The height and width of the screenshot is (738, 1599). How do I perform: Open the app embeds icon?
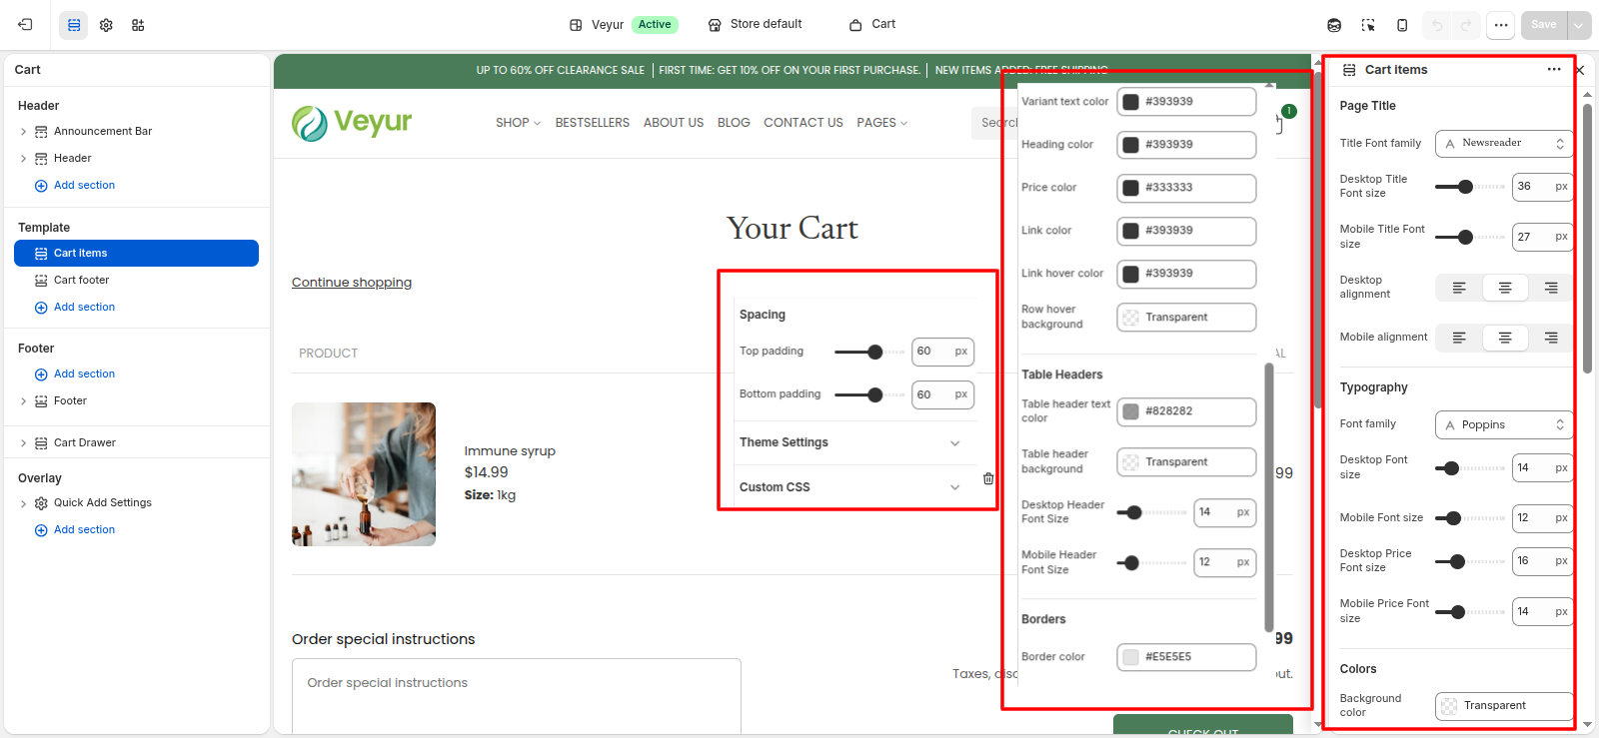(138, 25)
